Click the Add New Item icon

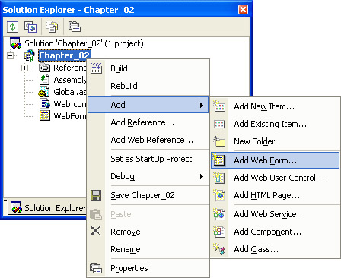[x=219, y=106]
